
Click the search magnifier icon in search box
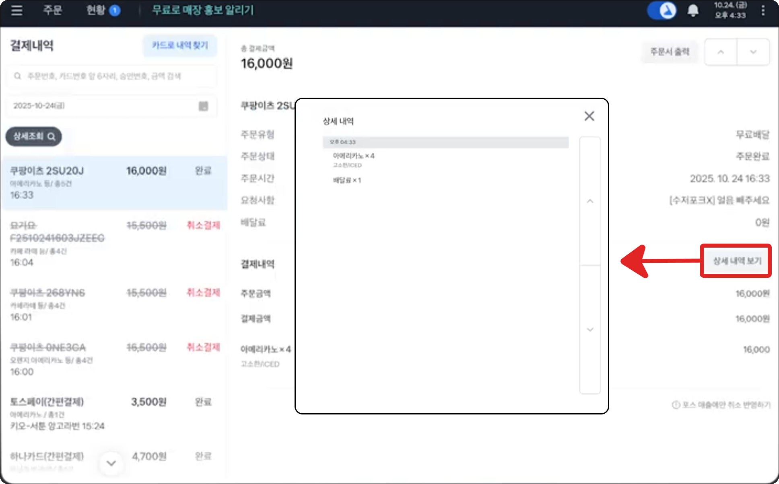[18, 76]
